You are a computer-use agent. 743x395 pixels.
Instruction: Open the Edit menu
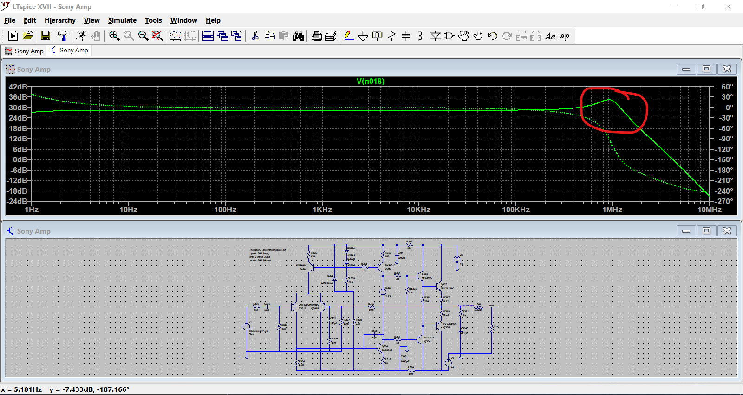click(30, 20)
